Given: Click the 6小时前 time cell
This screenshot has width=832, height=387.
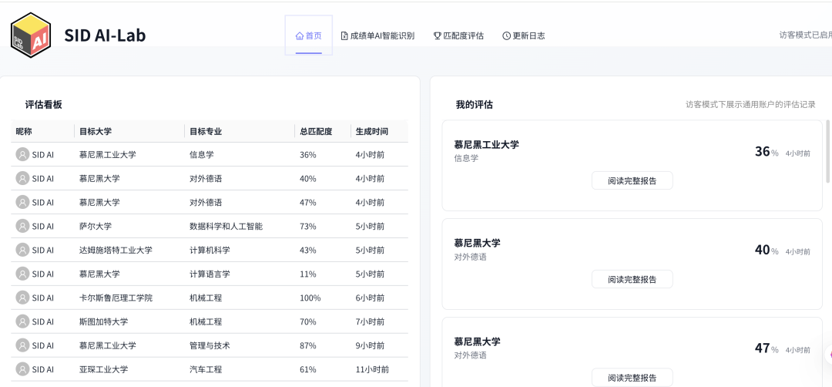Looking at the screenshot, I should tap(371, 298).
